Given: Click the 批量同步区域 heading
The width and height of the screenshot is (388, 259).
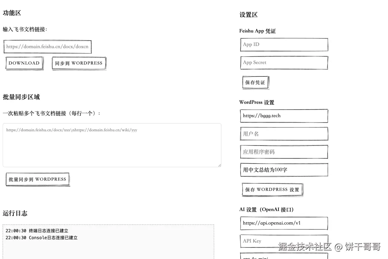Looking at the screenshot, I should pyautogui.click(x=21, y=97).
